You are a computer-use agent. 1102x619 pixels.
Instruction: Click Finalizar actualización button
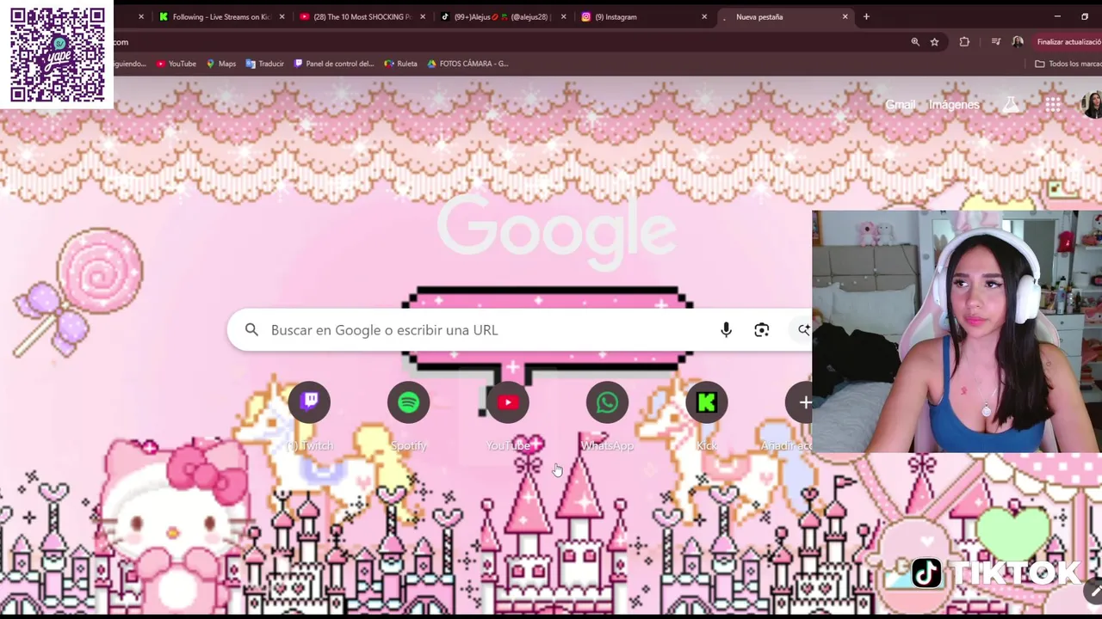pos(1067,41)
